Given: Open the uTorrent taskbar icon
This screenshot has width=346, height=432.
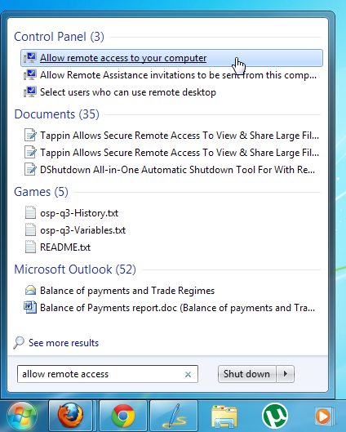Looking at the screenshot, I should [x=275, y=416].
